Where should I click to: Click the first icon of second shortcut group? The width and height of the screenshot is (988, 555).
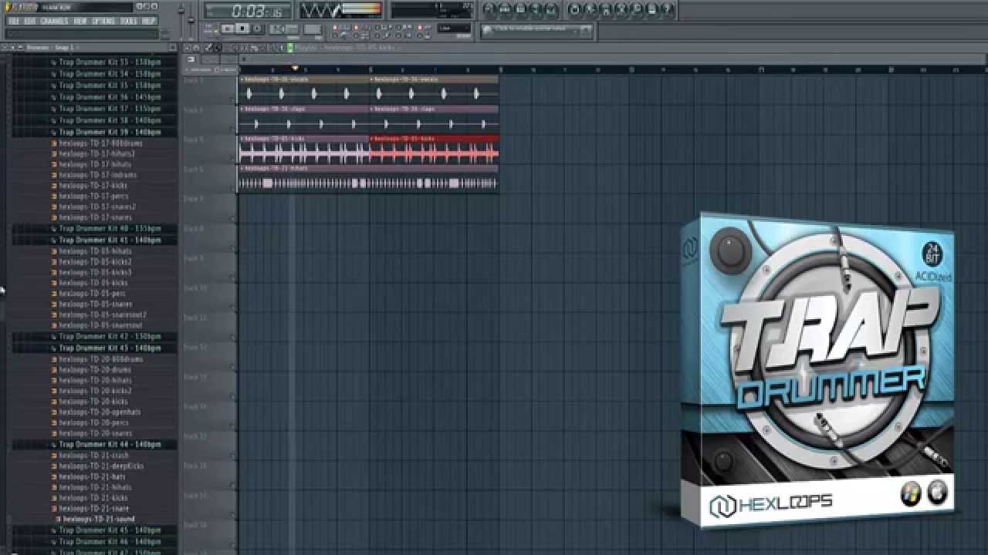click(575, 10)
